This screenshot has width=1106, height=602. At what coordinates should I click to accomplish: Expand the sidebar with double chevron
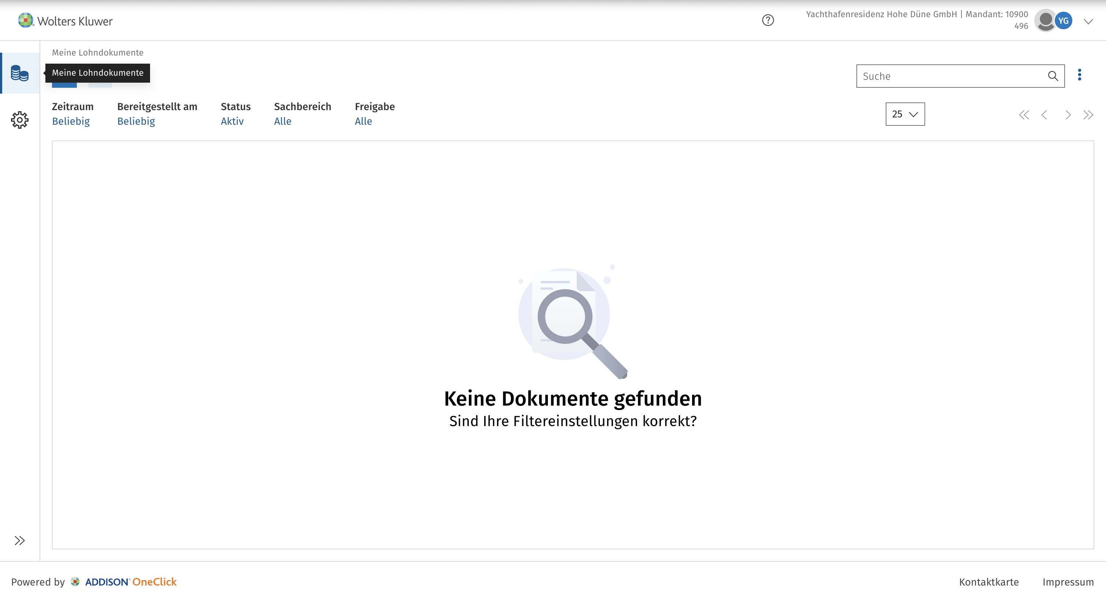[20, 540]
